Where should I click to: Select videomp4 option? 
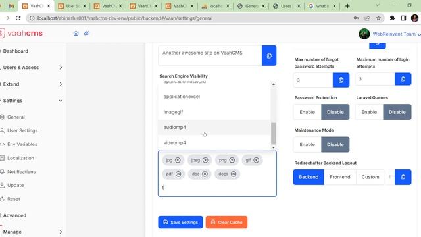214,143
